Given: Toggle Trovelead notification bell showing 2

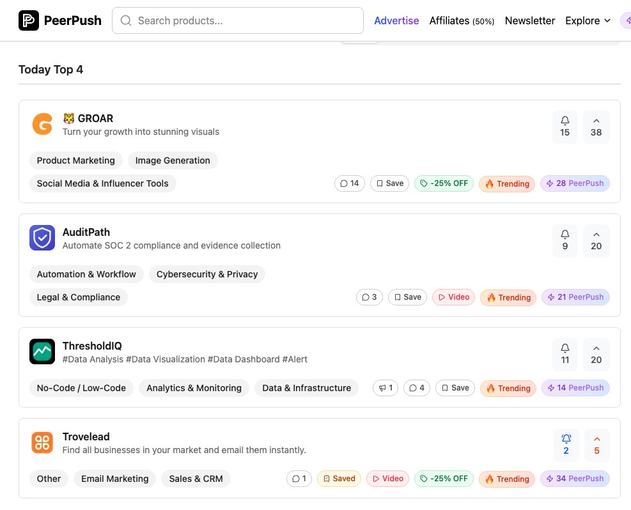Looking at the screenshot, I should tap(566, 445).
